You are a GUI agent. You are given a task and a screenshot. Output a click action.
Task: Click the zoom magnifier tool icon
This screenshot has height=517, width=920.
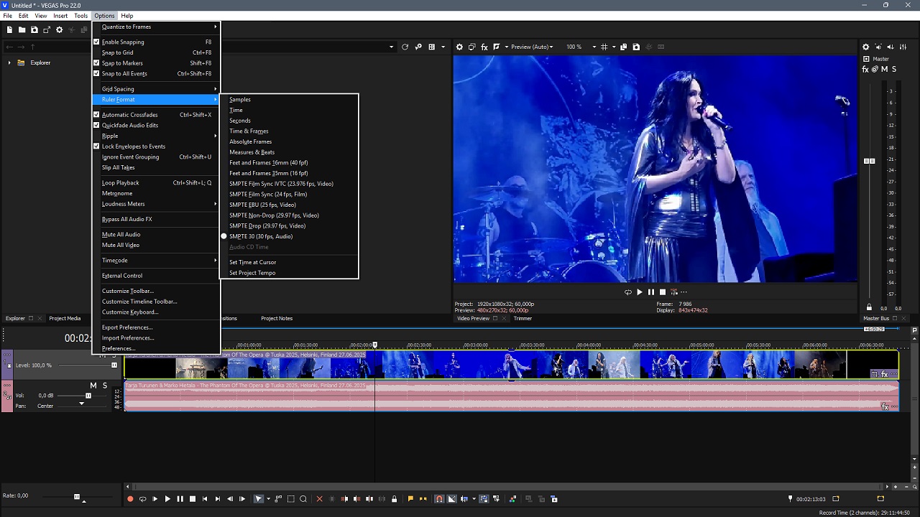click(303, 499)
